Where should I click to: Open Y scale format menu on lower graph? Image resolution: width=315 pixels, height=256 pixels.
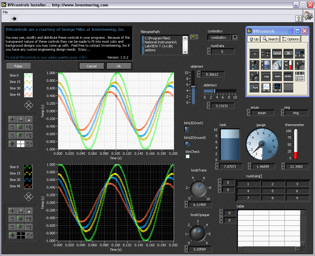coord(29,227)
